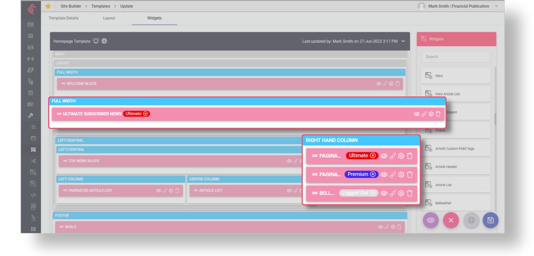This screenshot has width=534, height=256.
Task: Remove the Premium tag
Action: coord(373,174)
